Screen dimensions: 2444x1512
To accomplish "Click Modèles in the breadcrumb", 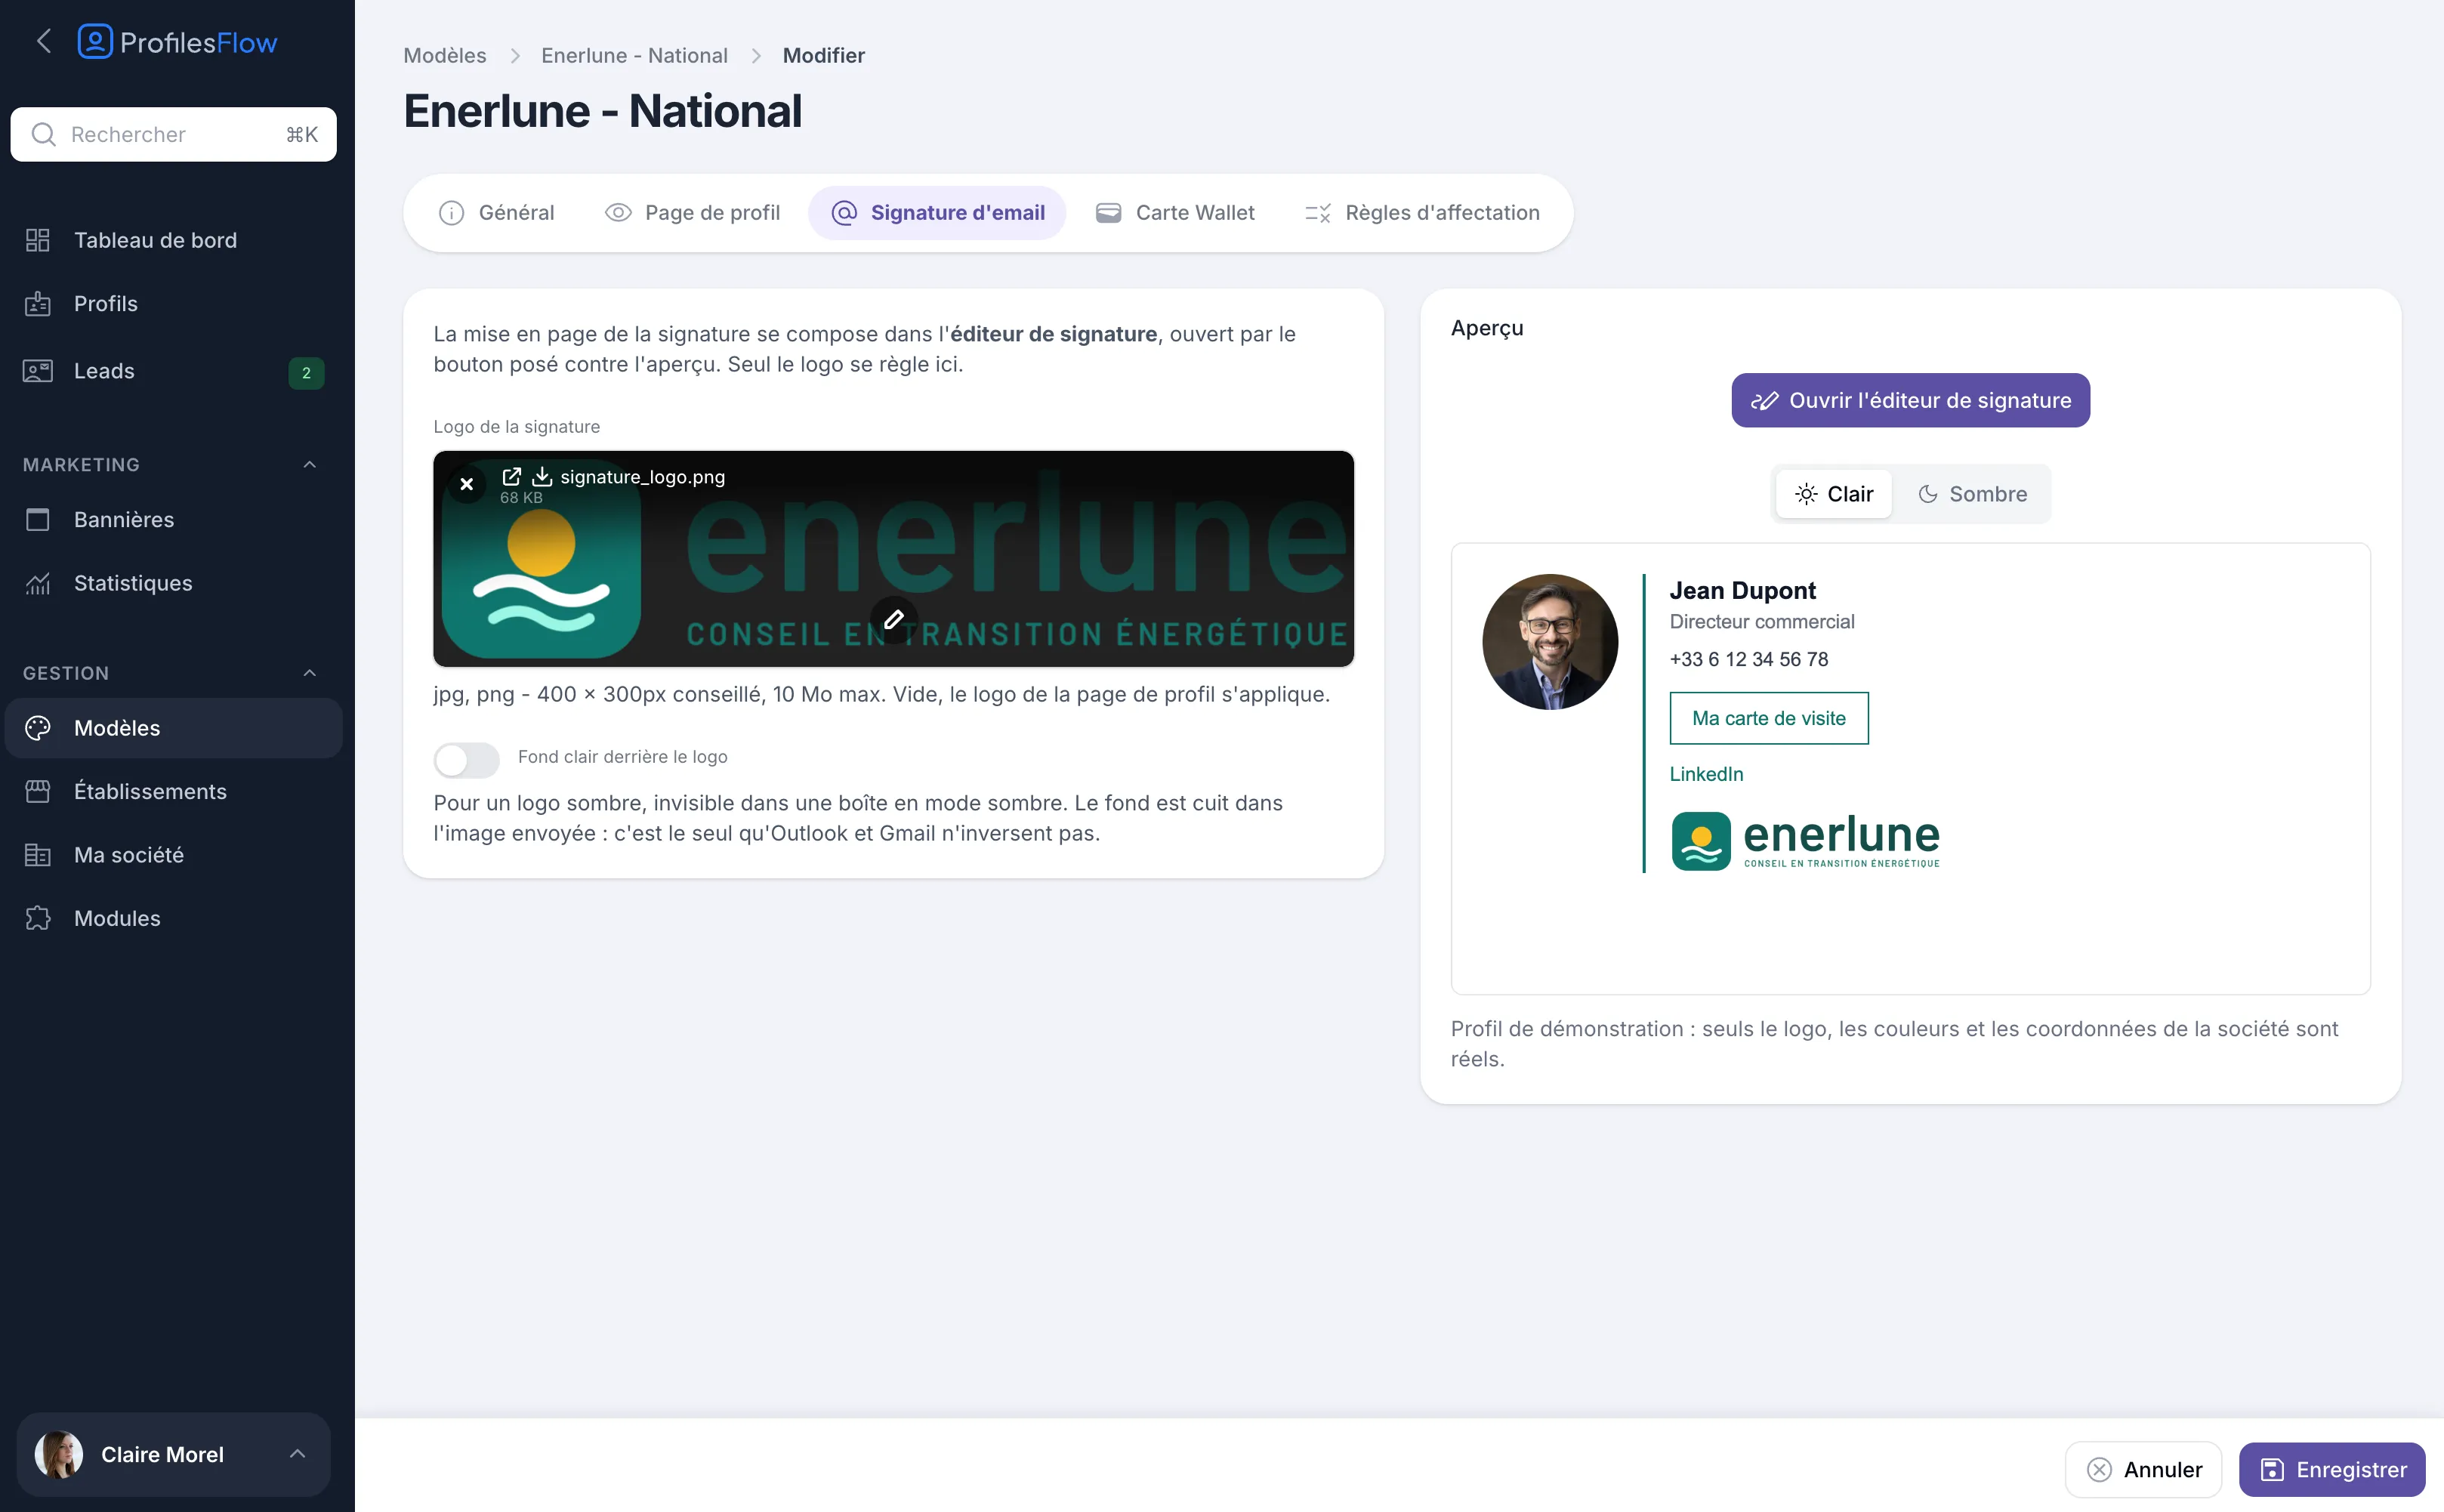I will (444, 56).
